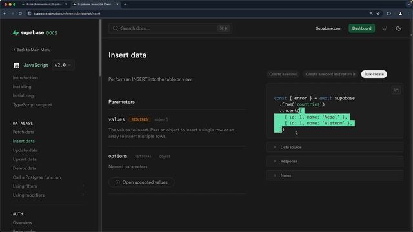This screenshot has height=232, width=413.
Task: Toggle dark mode moon icon
Action: [399, 28]
